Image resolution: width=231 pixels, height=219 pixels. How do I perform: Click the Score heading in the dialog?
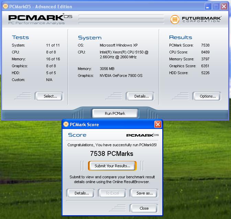coord(77,135)
